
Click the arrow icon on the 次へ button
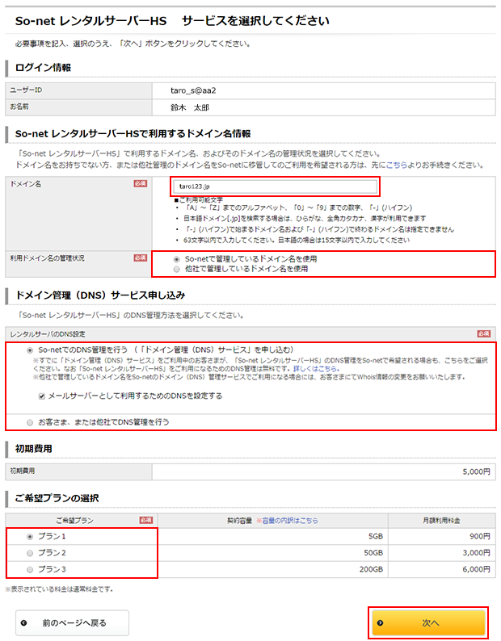(381, 622)
